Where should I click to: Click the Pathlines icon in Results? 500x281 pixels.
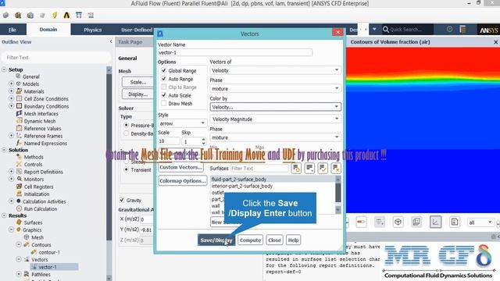[27, 274]
